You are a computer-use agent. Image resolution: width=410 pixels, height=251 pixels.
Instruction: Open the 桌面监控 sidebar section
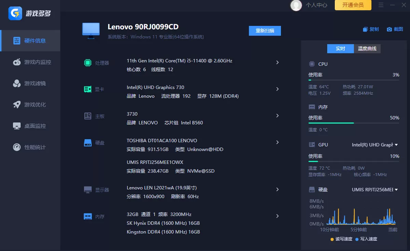(x=30, y=126)
